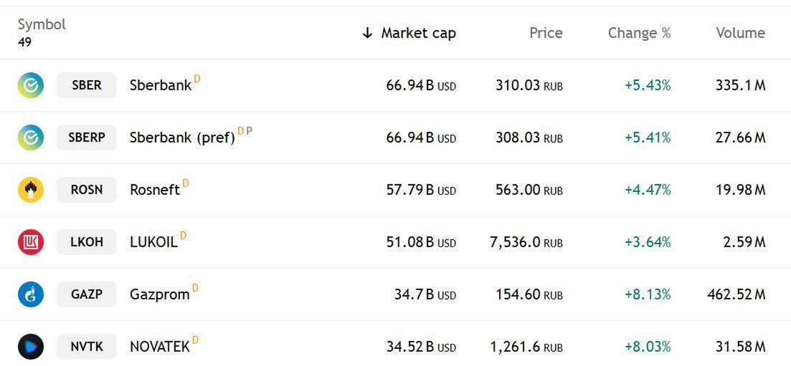Click the Sberbank green logo icon
This screenshot has width=791, height=366.
[x=31, y=85]
